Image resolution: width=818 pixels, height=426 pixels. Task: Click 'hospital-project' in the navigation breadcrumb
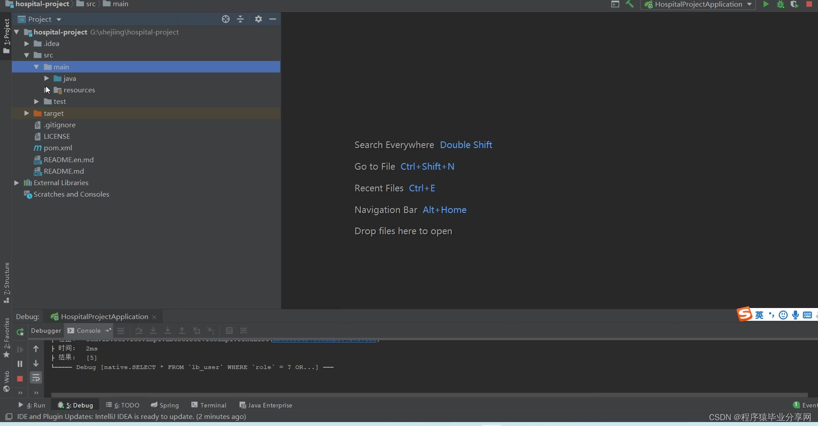[38, 4]
